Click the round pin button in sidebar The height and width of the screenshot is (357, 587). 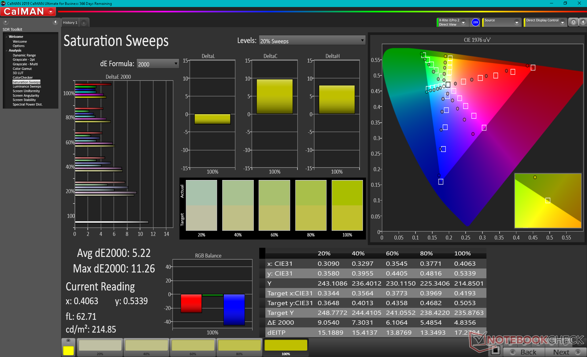(x=6, y=22)
